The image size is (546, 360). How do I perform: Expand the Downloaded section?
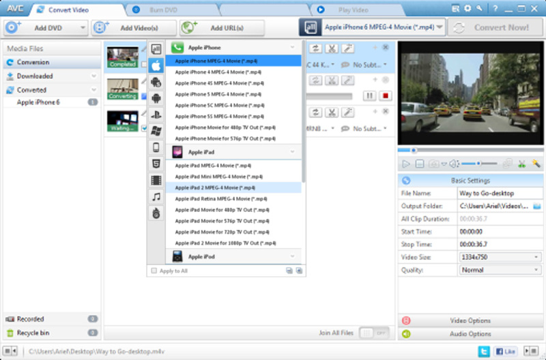point(94,76)
